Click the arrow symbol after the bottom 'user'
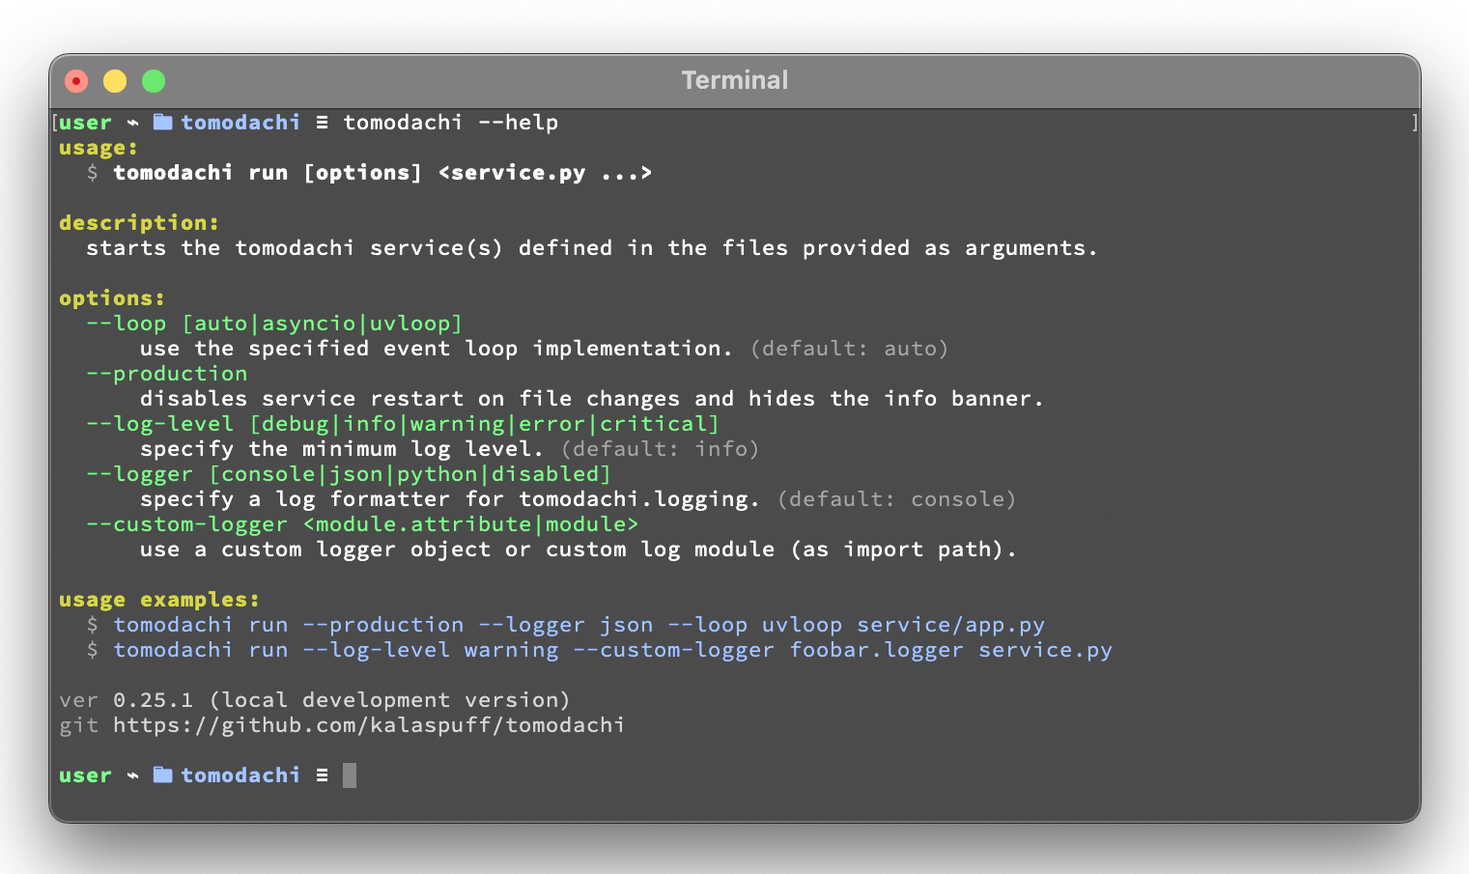1469x874 pixels. pyautogui.click(x=132, y=775)
